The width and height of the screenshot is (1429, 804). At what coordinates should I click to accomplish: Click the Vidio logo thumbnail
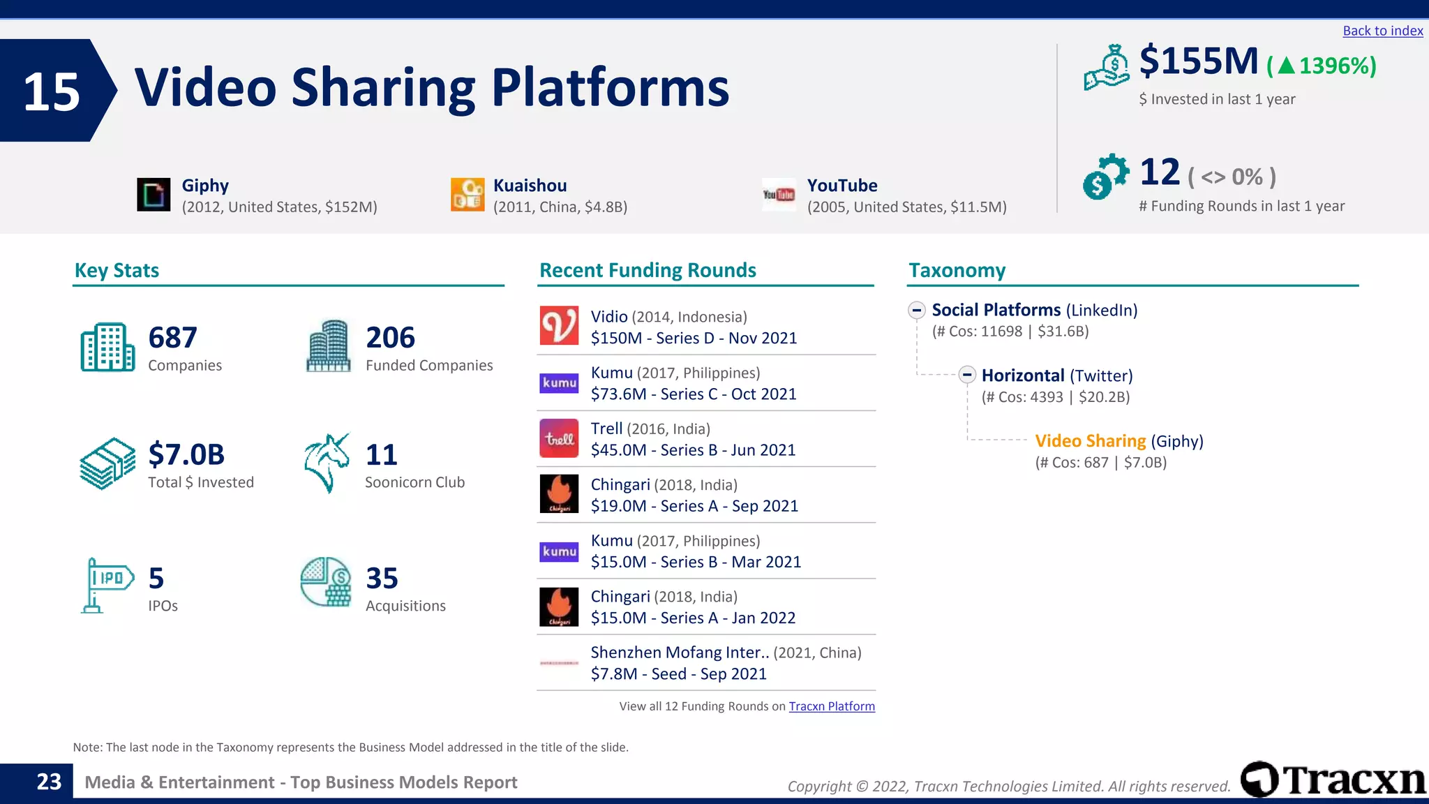(x=559, y=326)
